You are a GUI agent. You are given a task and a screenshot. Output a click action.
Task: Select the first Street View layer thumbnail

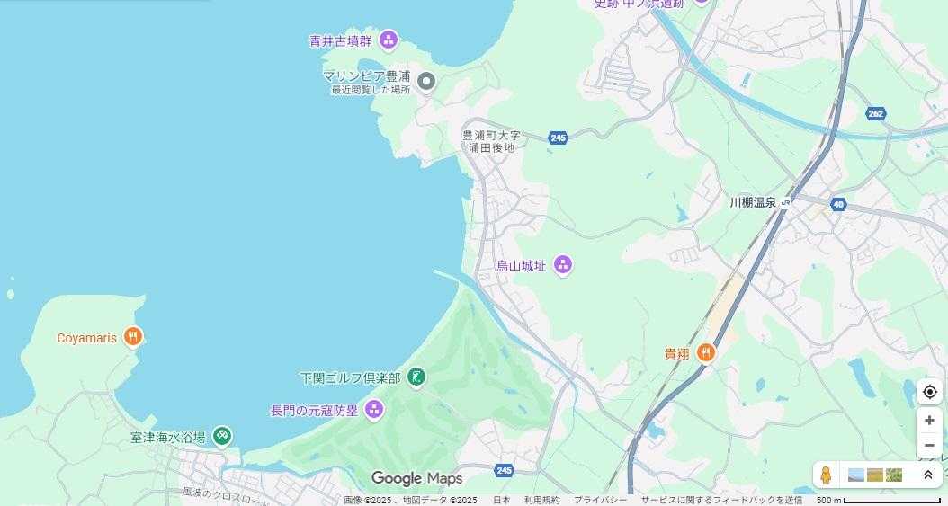(856, 475)
